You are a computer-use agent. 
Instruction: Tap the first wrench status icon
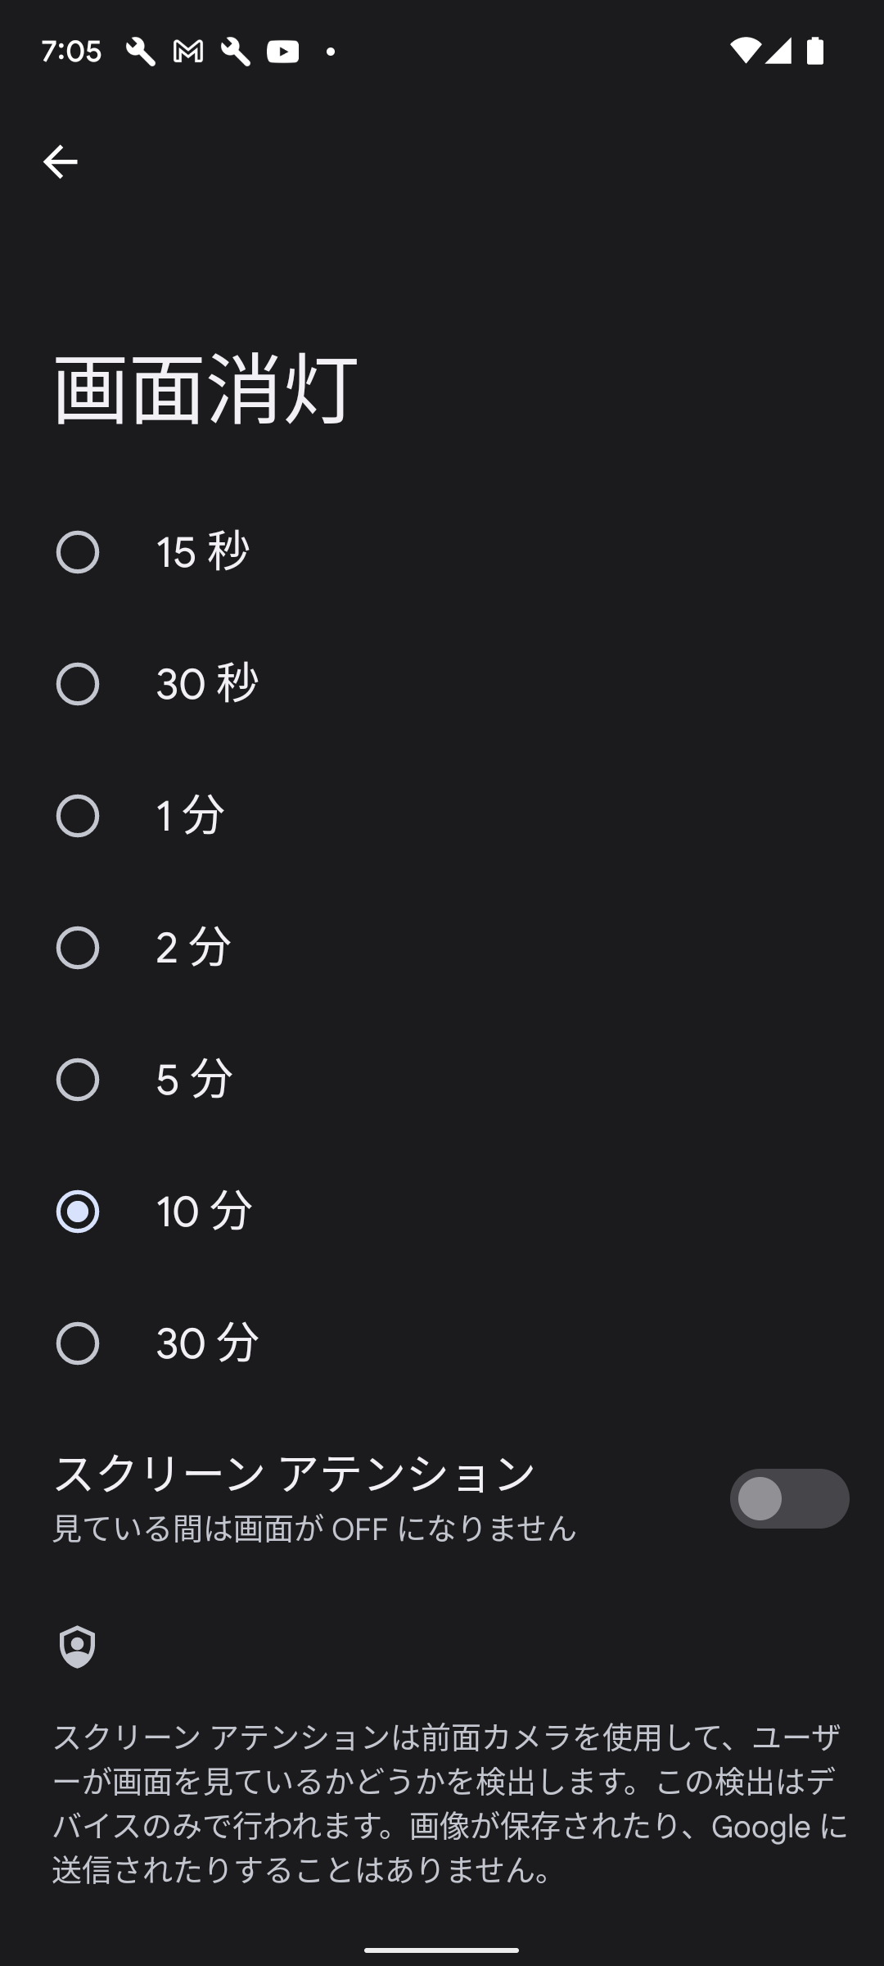coord(140,52)
